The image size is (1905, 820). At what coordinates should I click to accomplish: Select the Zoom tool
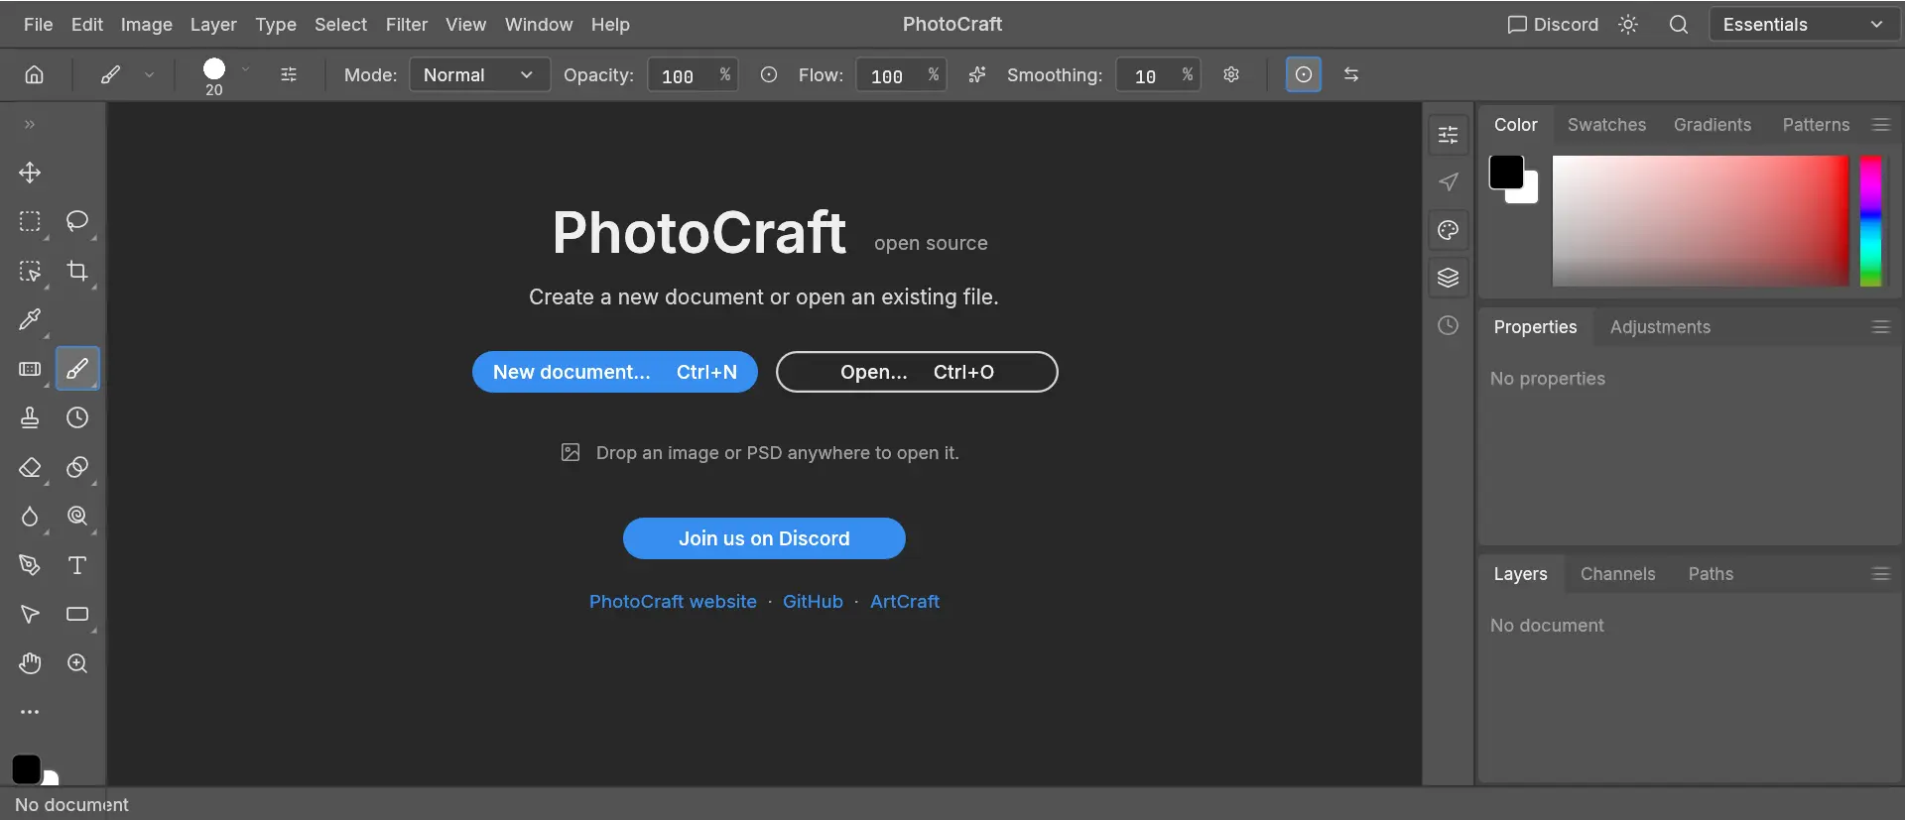(x=77, y=663)
